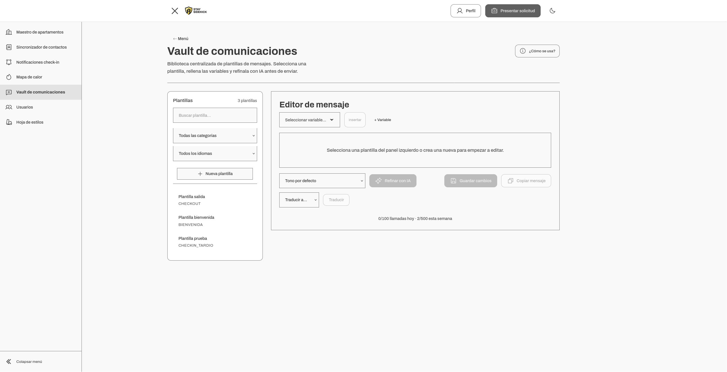This screenshot has width=727, height=372.
Task: Click the Traducir button
Action: [x=336, y=200]
